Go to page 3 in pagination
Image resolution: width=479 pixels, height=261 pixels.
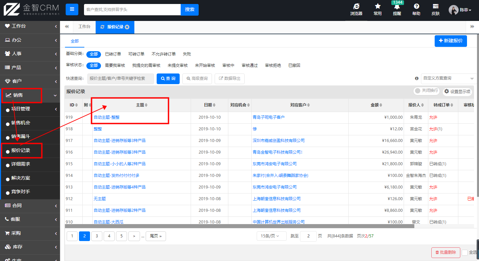tap(97, 236)
